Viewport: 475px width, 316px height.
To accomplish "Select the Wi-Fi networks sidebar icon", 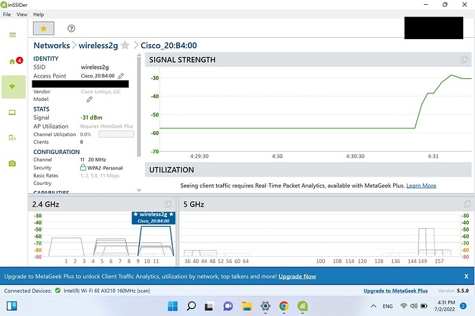I will pyautogui.click(x=12, y=87).
